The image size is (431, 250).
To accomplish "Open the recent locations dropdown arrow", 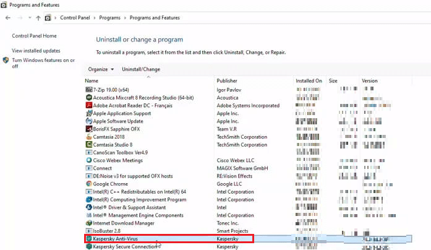I will (x=30, y=17).
